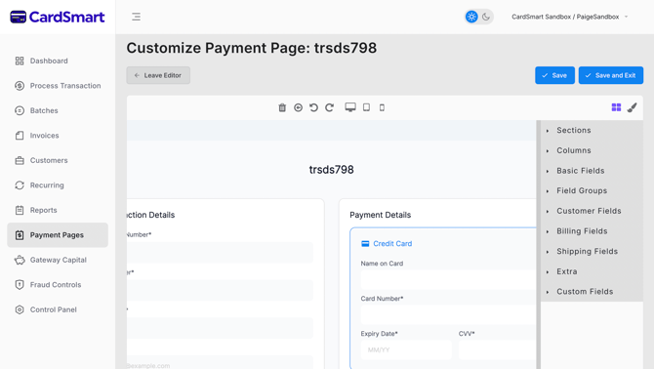Viewport: 654px width, 369px height.
Task: Select the Credit Card tab
Action: tap(387, 243)
